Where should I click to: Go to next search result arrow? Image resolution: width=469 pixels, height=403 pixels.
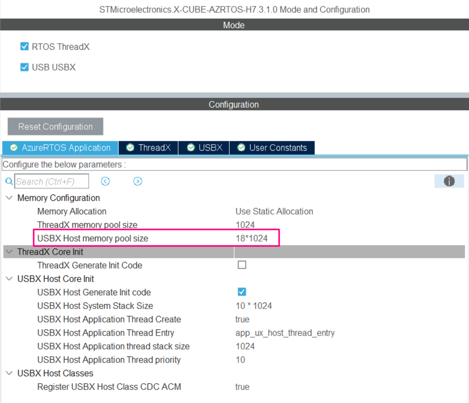tap(138, 181)
